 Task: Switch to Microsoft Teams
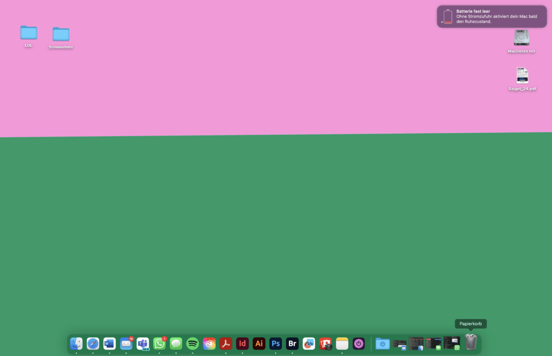(x=143, y=343)
